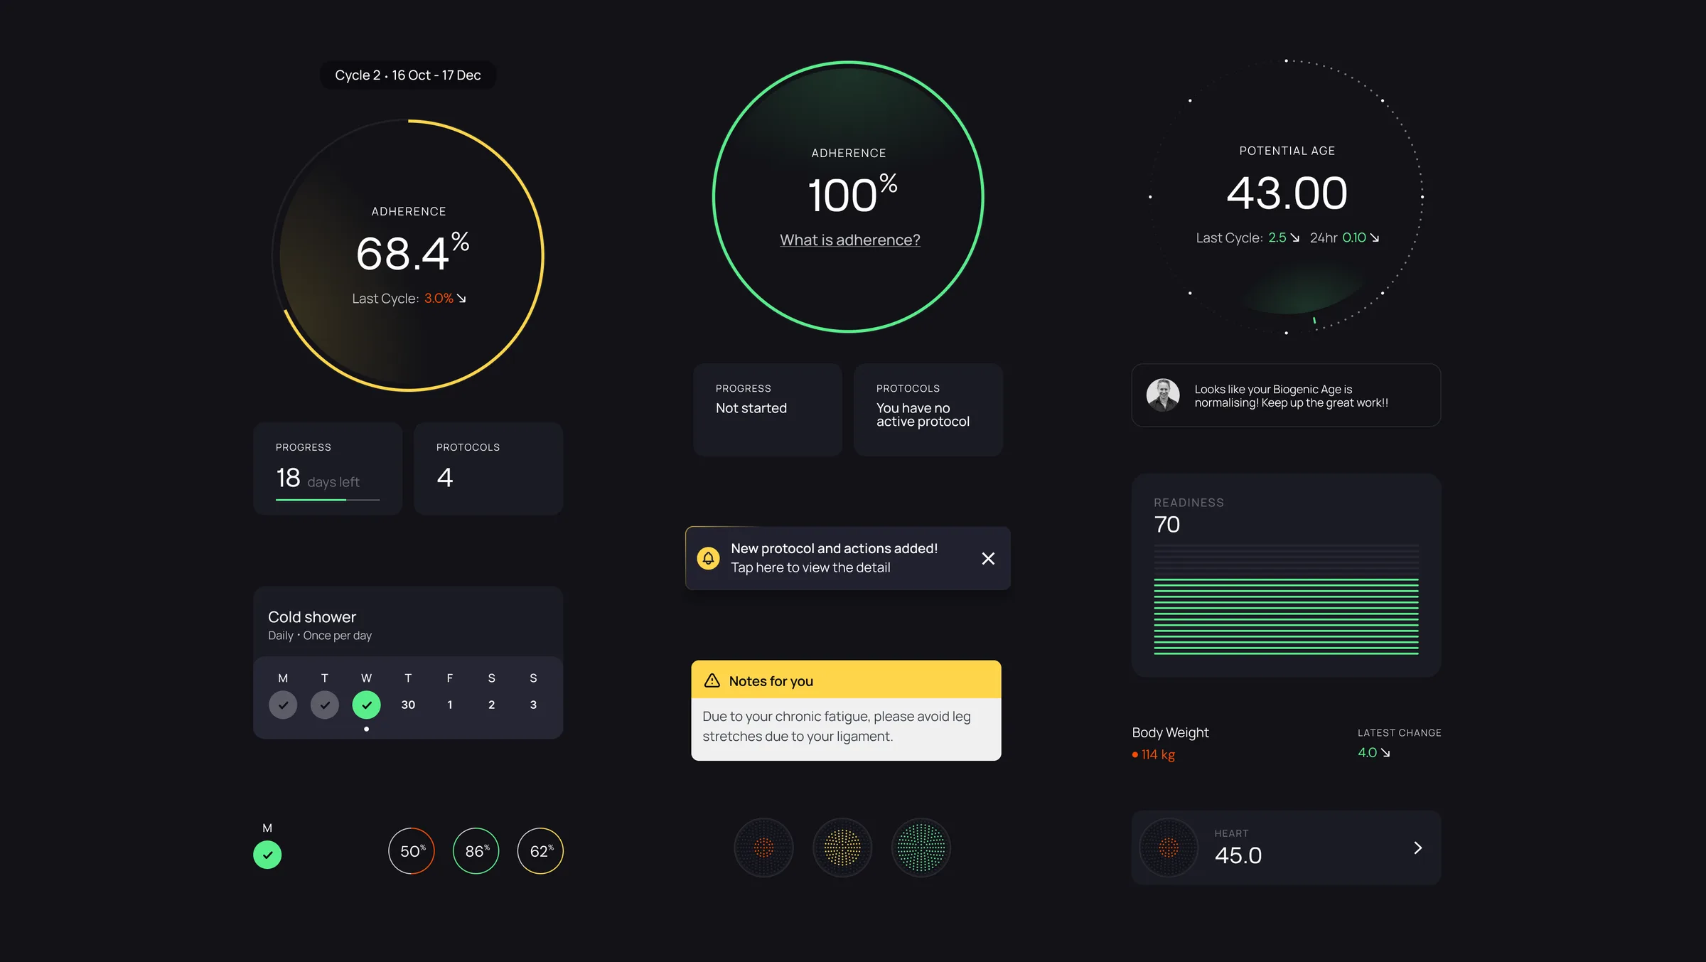
Task: Click the Body Weight label
Action: tap(1170, 732)
